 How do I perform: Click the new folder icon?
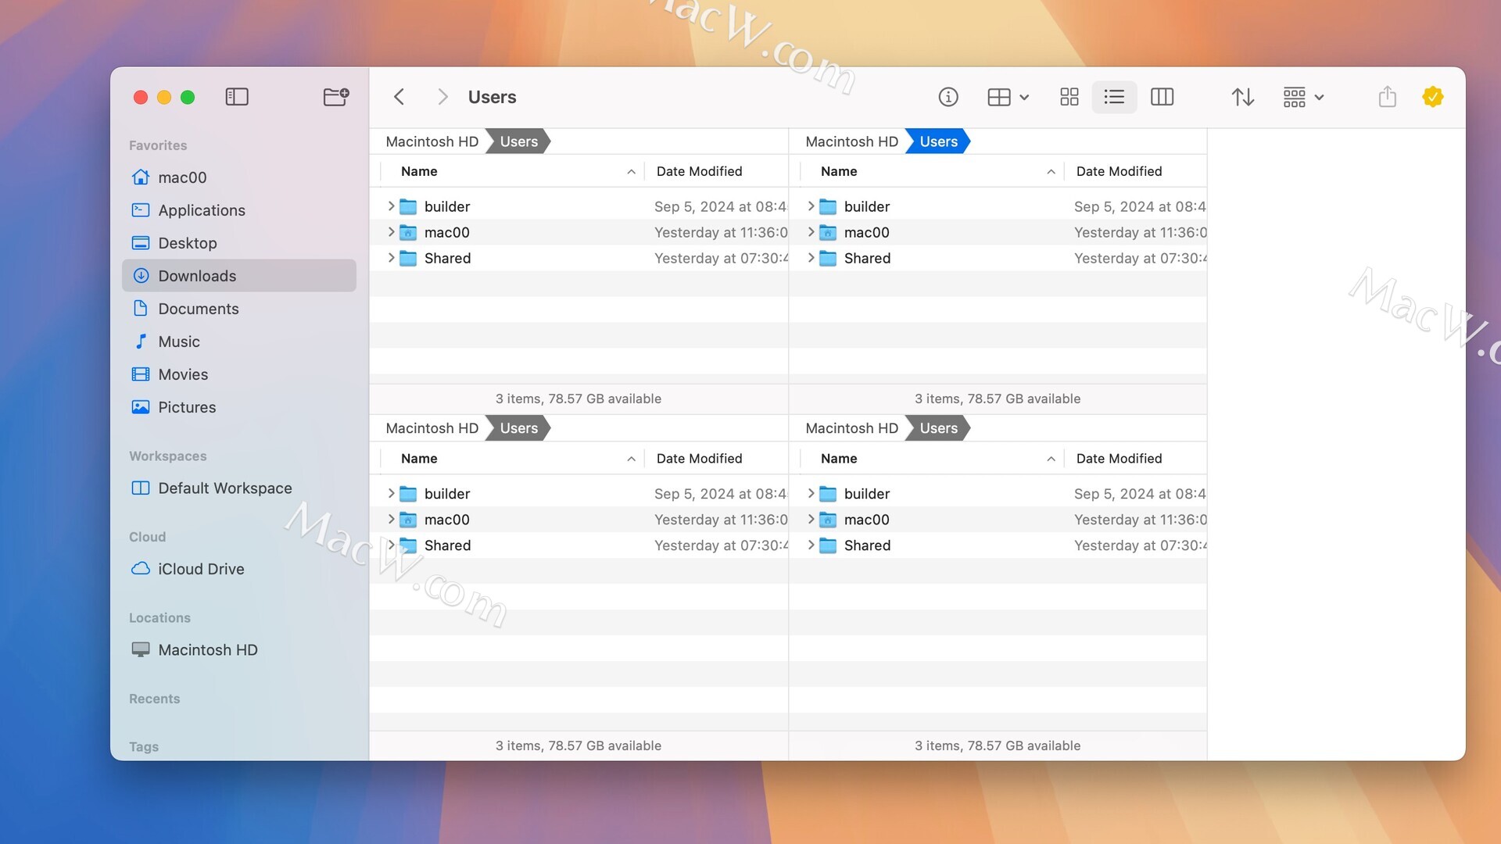[336, 97]
